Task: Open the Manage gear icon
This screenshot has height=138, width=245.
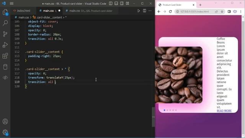Action: pyautogui.click(x=5, y=132)
